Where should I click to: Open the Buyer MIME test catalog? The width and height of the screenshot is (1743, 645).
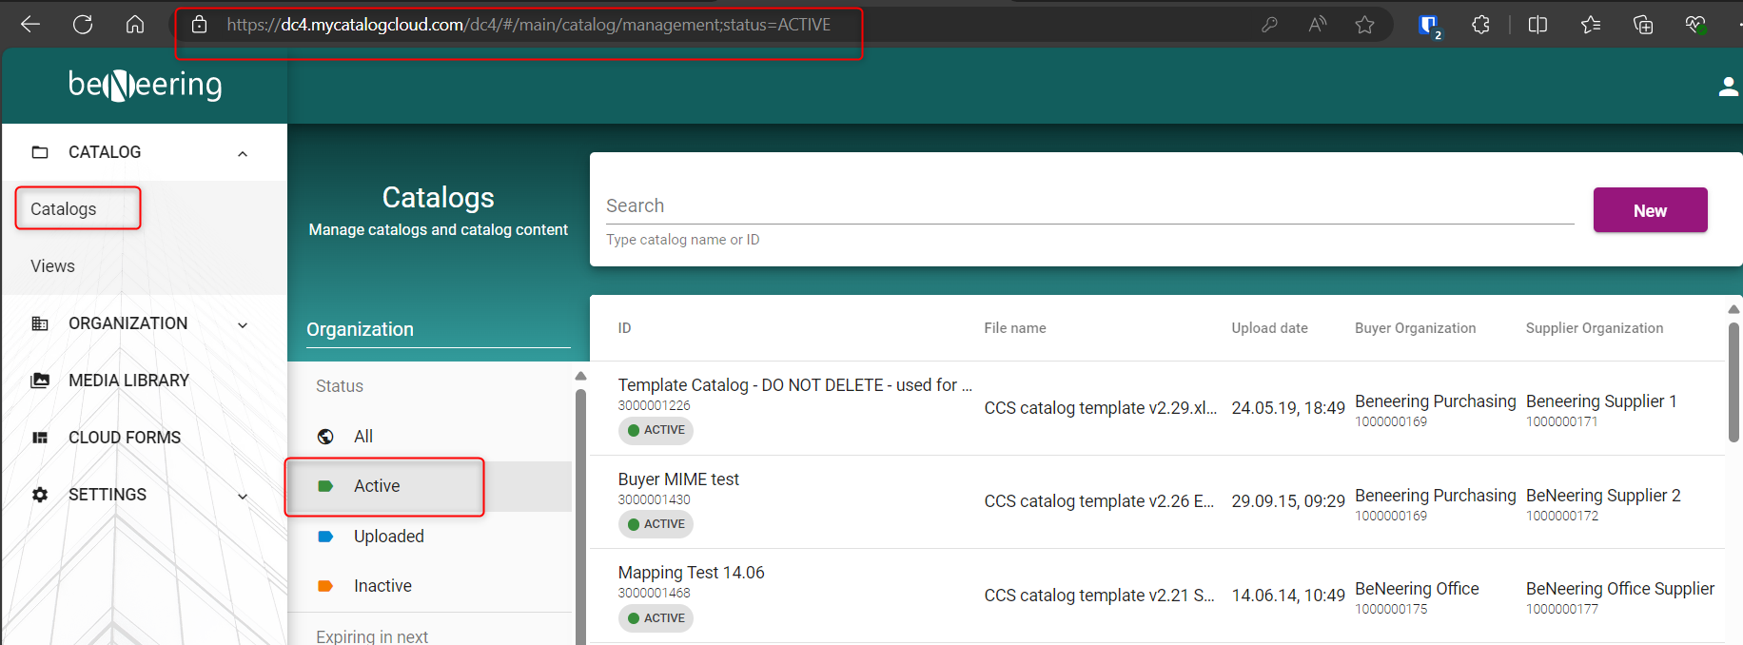coord(678,479)
